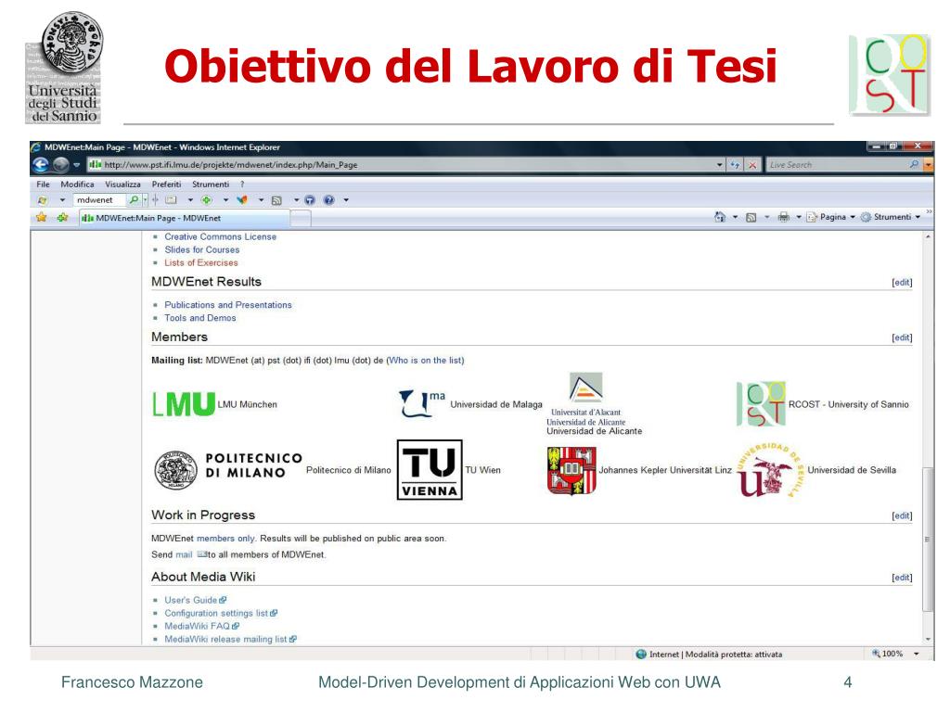Screen dimensions: 950x712
Task: Click the Refresh icon beside address bar
Action: click(735, 165)
